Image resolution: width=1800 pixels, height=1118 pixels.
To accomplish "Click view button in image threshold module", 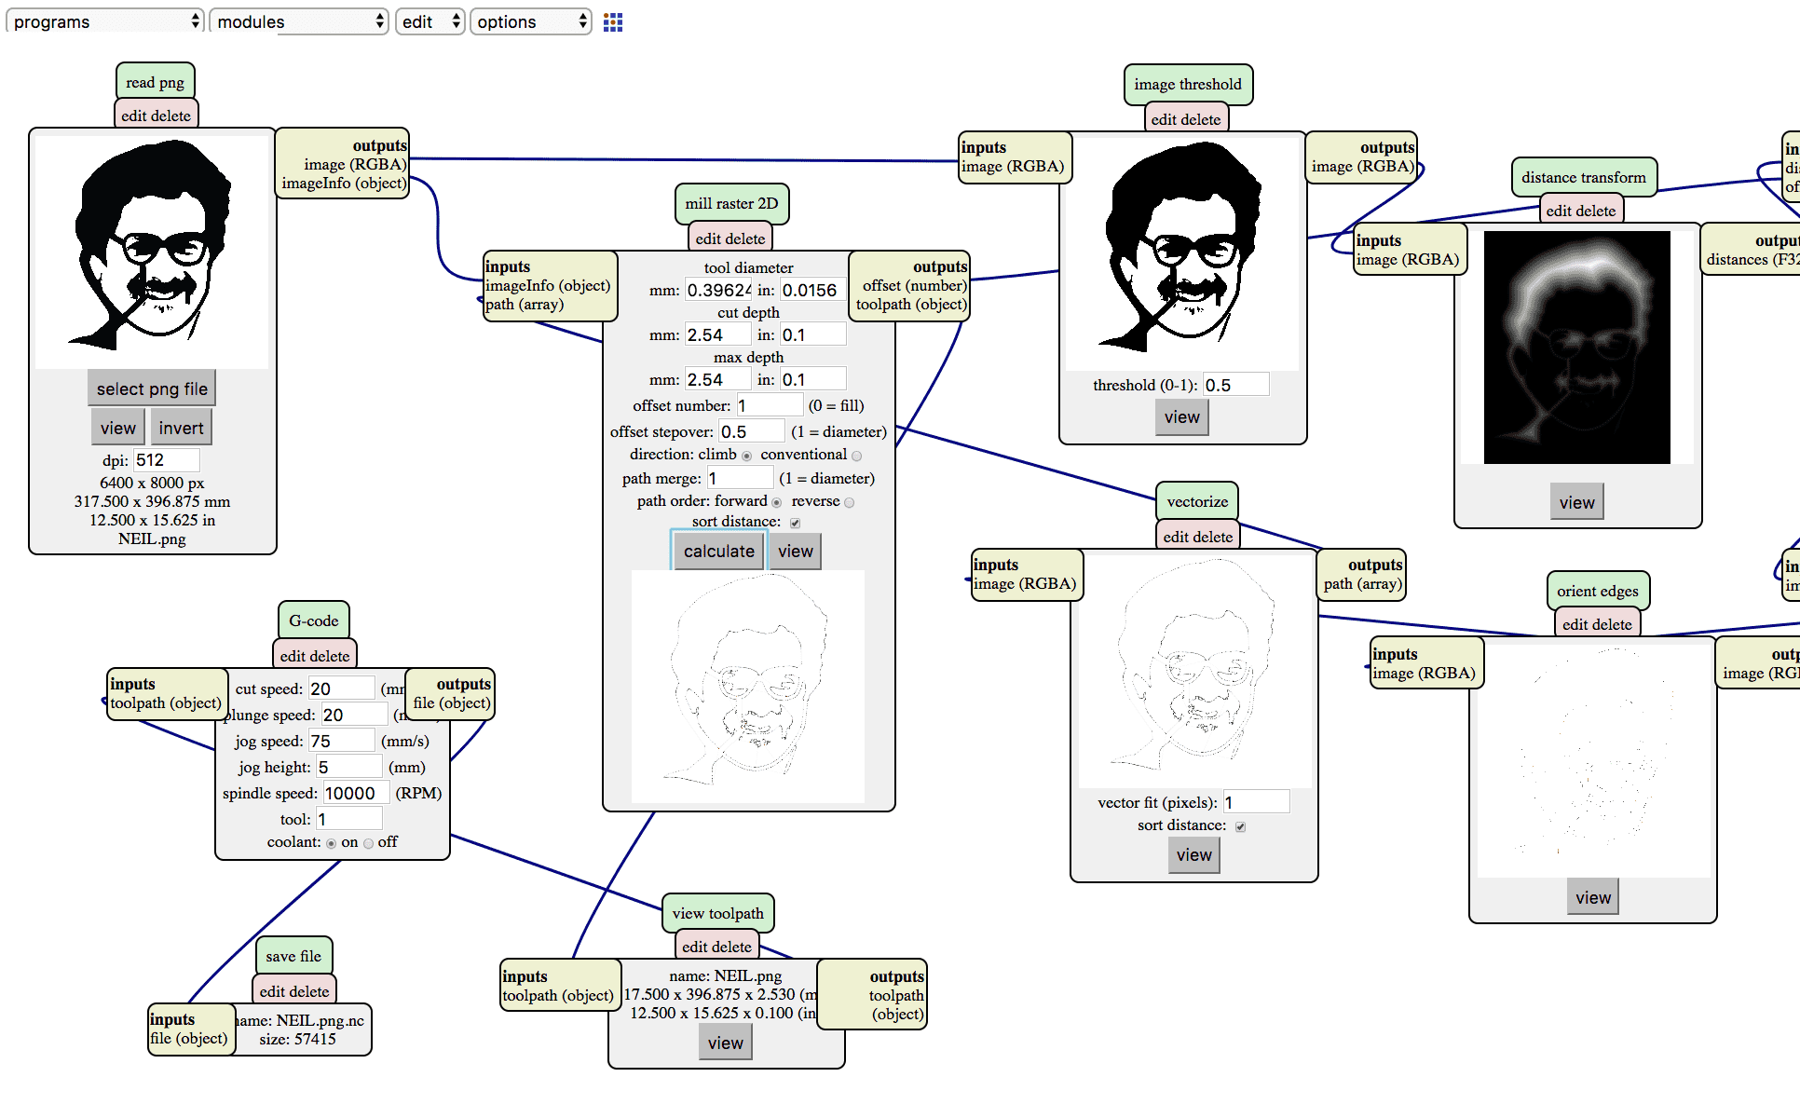I will point(1182,416).
